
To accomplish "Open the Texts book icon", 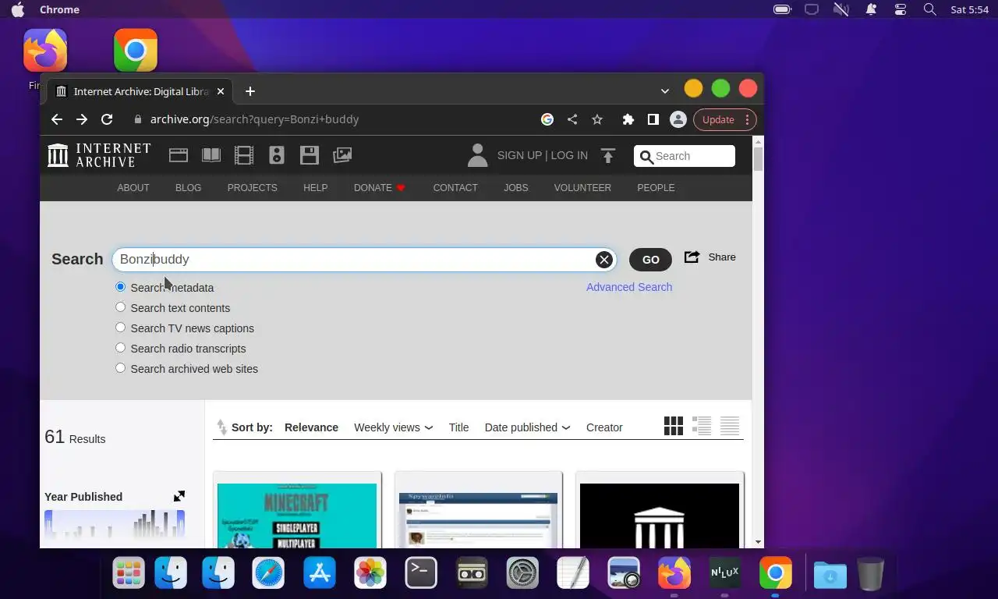I will pos(211,155).
